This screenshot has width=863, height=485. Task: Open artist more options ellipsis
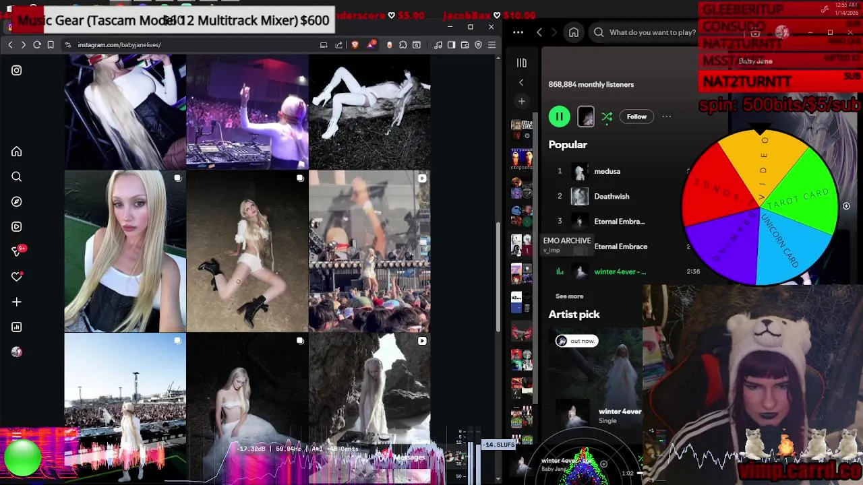pos(667,117)
